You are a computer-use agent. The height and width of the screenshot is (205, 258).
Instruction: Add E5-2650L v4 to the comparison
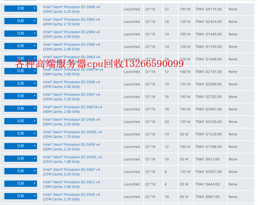click(20, 133)
